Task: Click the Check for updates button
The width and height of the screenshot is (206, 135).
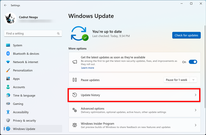Action: tap(186, 35)
